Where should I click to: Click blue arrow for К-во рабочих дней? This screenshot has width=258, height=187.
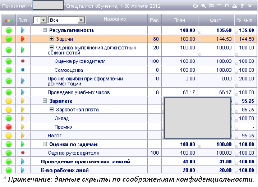point(23,170)
